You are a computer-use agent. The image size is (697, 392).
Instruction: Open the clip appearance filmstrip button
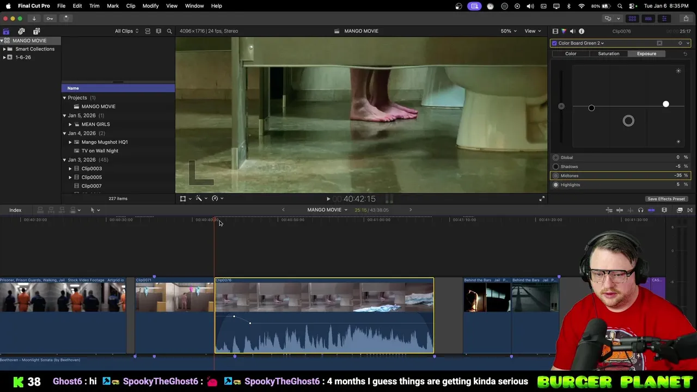664,210
